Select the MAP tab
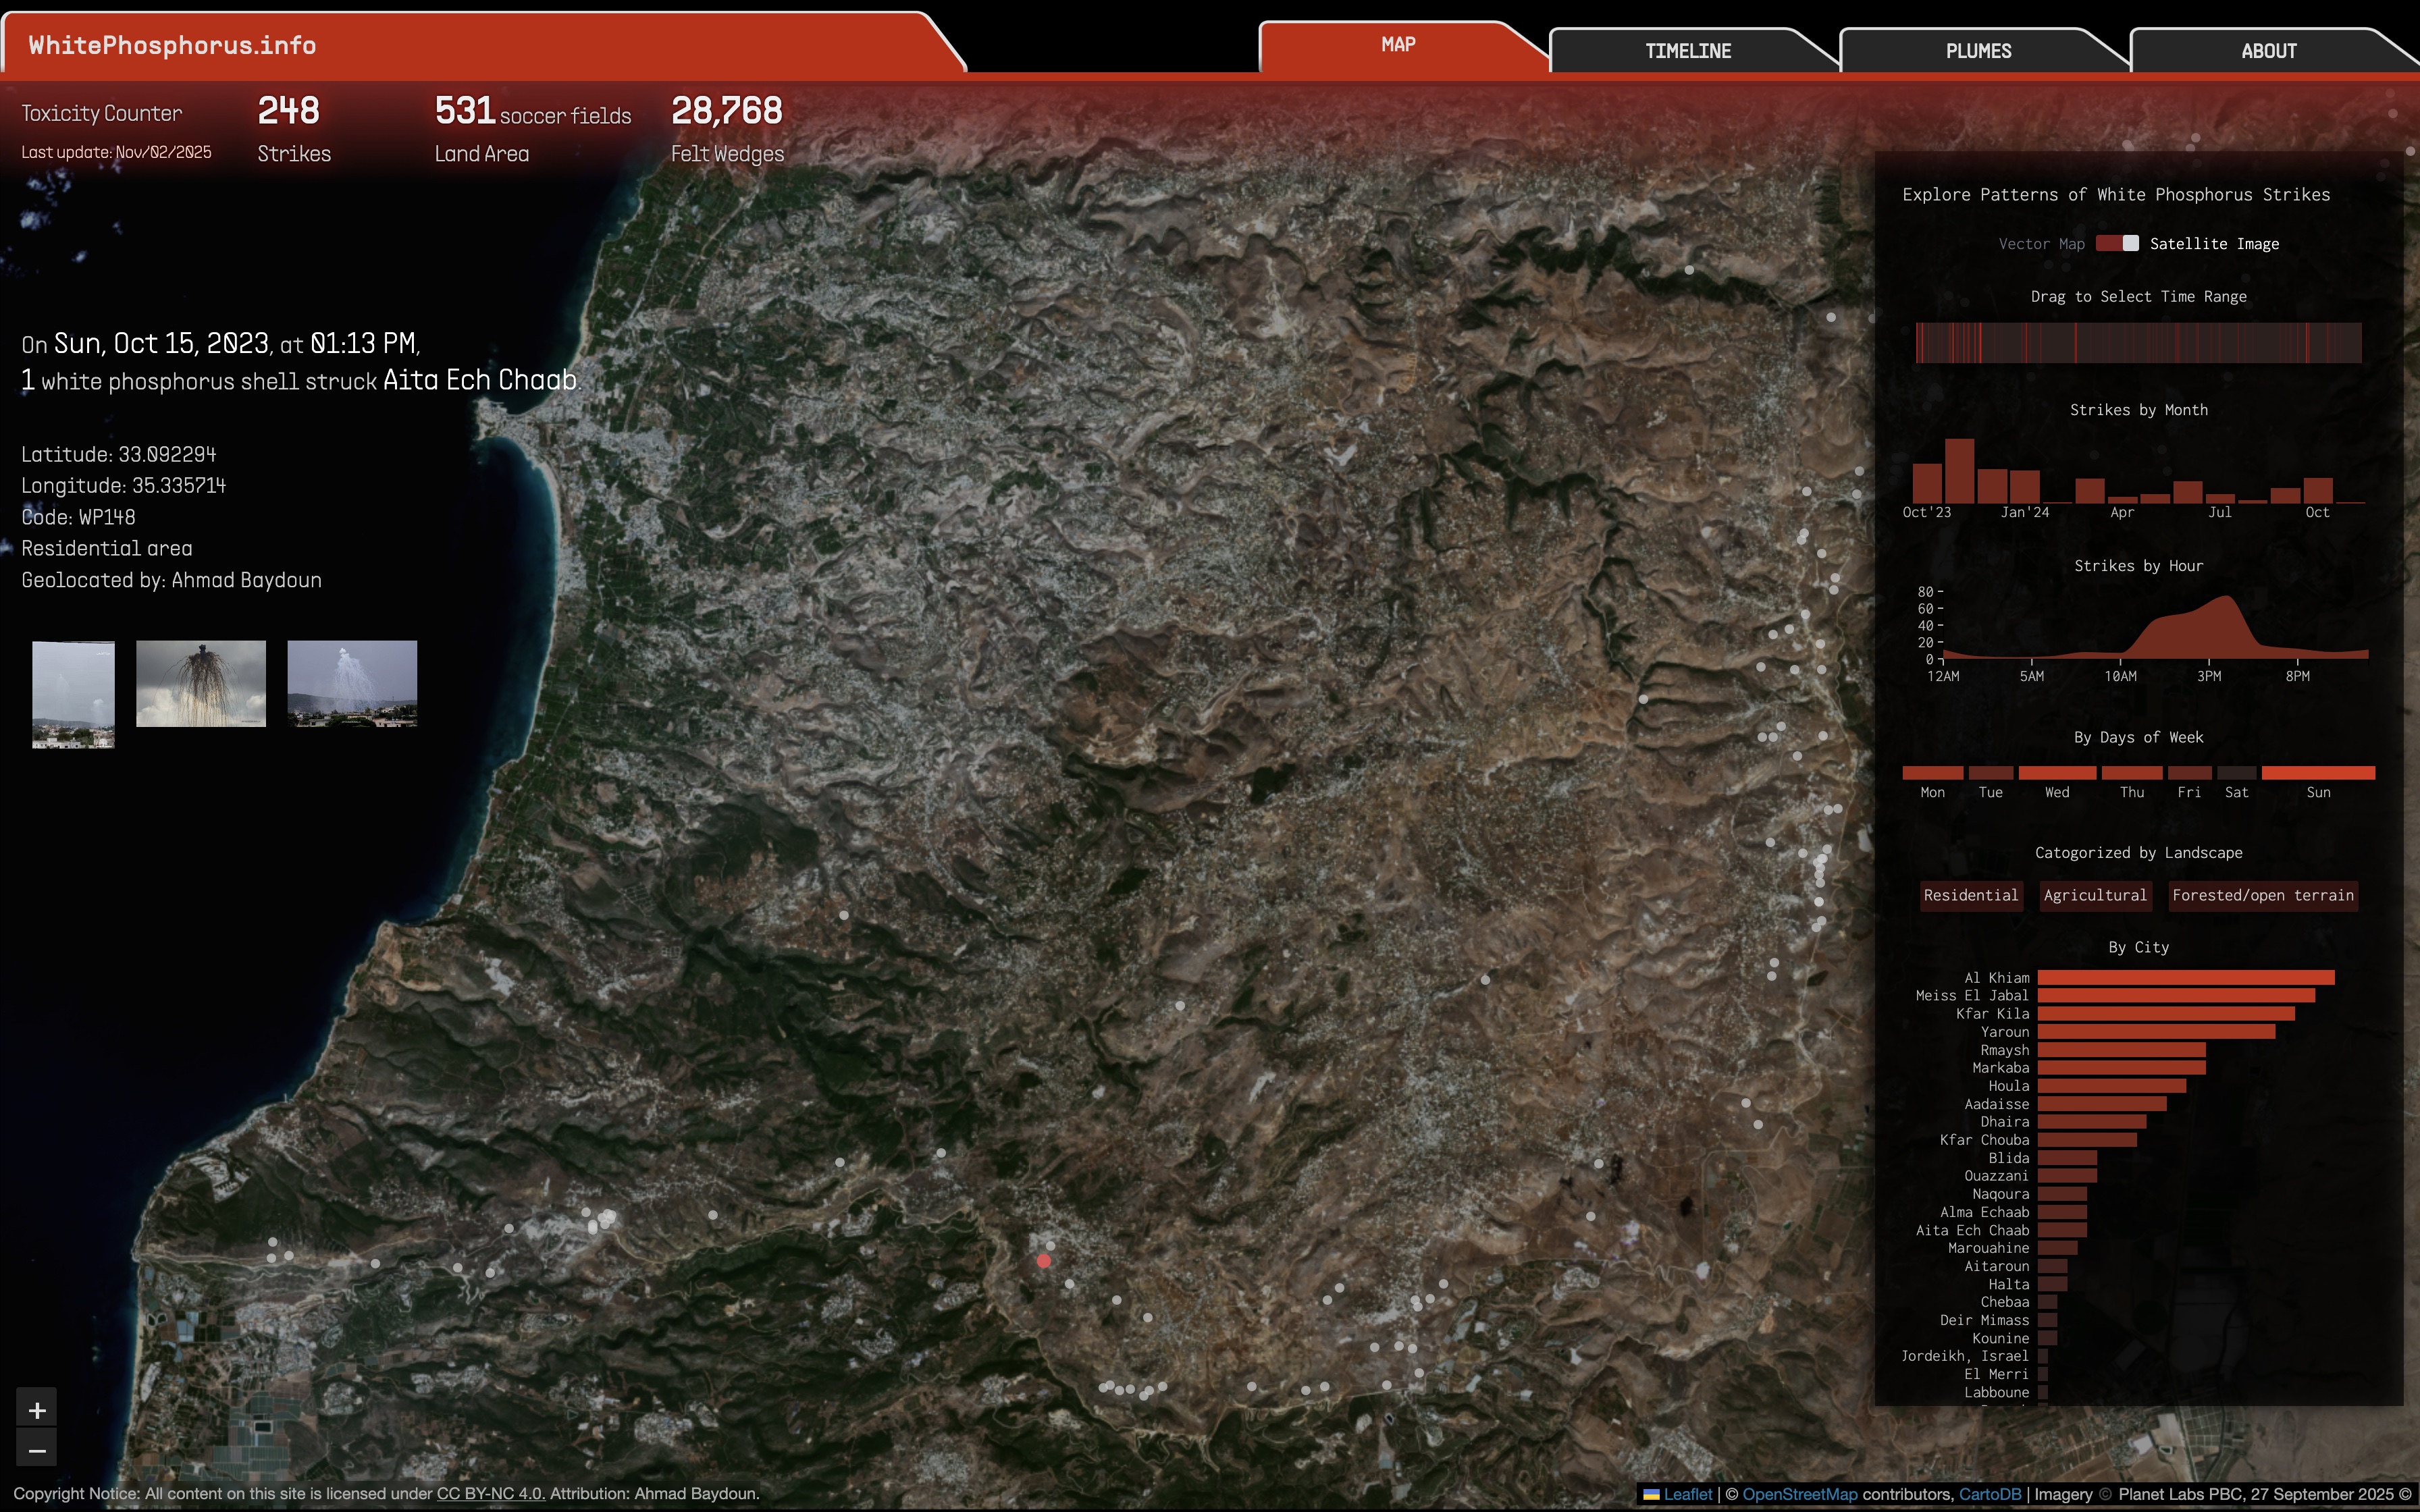 click(x=1397, y=45)
